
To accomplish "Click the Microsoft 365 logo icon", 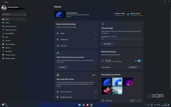I will click(58, 75).
